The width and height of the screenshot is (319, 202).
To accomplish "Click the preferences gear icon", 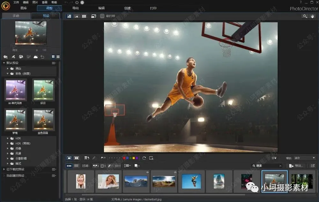I will point(77,2).
